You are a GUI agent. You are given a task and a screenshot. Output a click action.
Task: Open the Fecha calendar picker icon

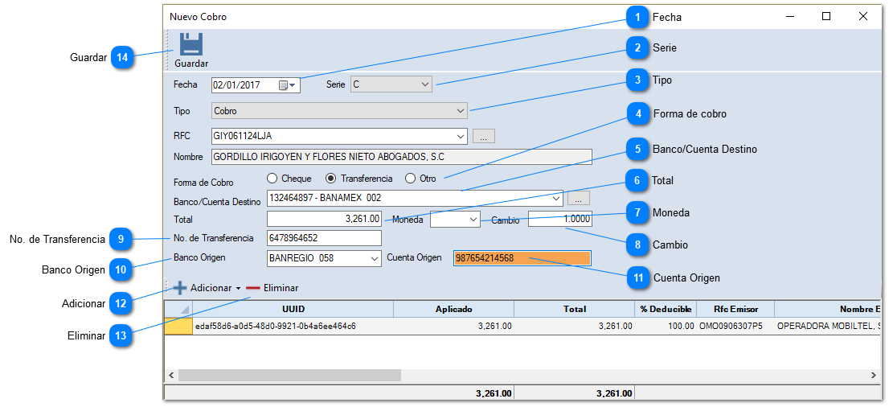click(x=283, y=85)
